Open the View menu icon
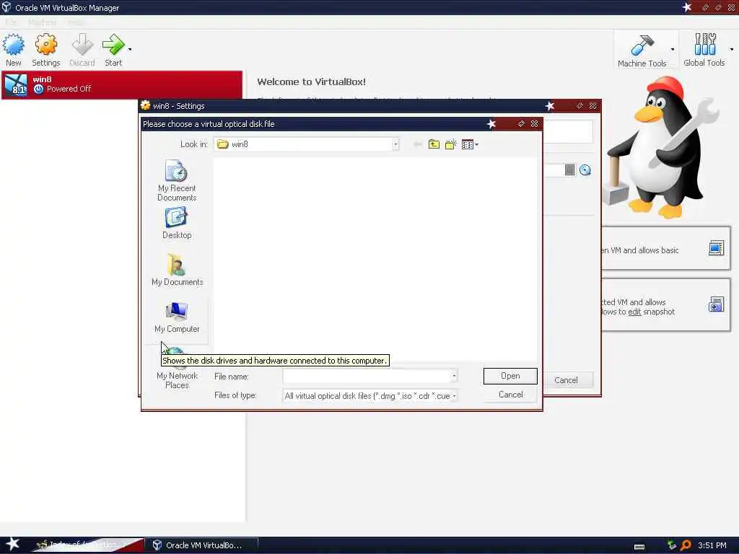This screenshot has height=554, width=739. click(469, 144)
